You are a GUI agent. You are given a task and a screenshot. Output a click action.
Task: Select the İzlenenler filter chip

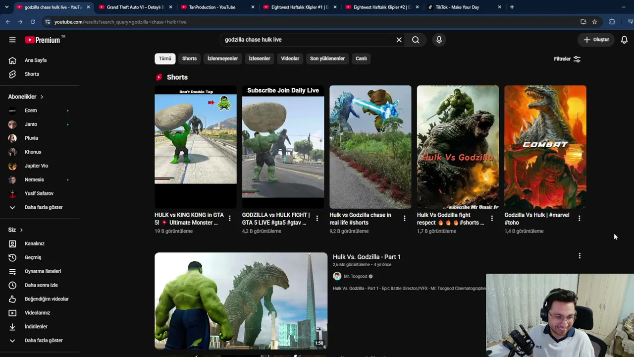point(260,59)
